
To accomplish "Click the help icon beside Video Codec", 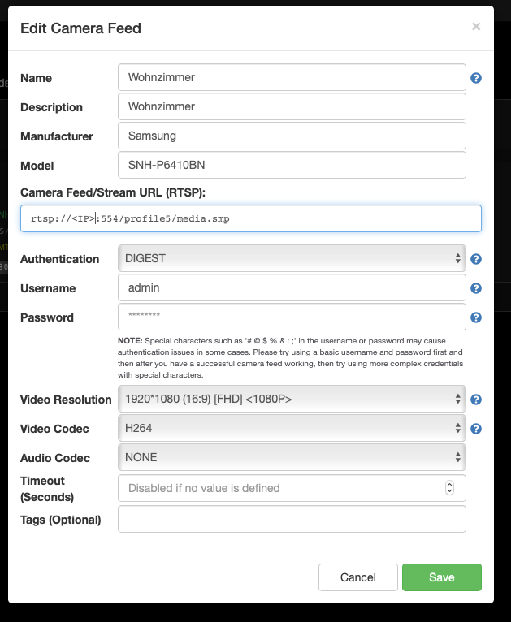I will (x=476, y=429).
